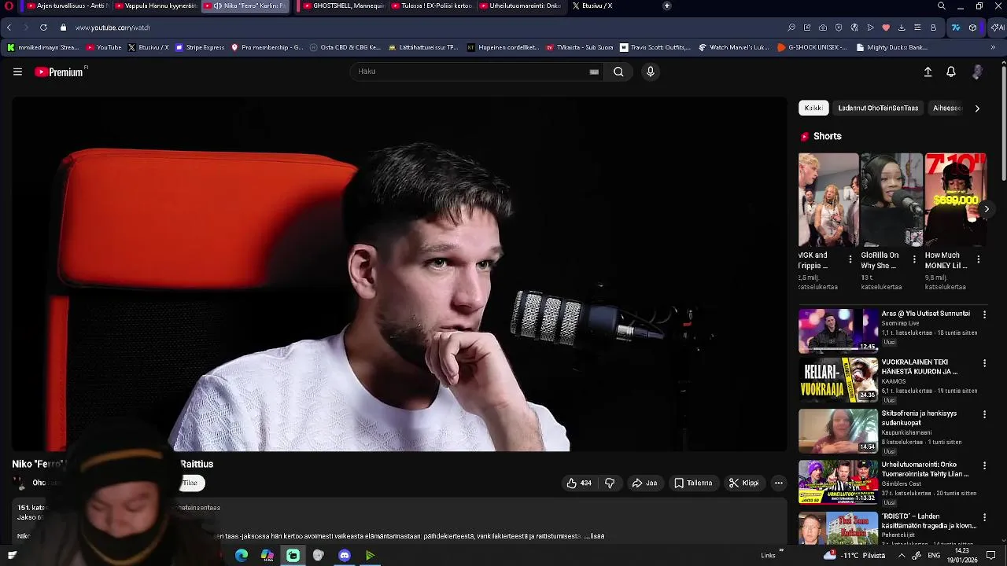Open browser tab search magnifier in title bar

(942, 6)
